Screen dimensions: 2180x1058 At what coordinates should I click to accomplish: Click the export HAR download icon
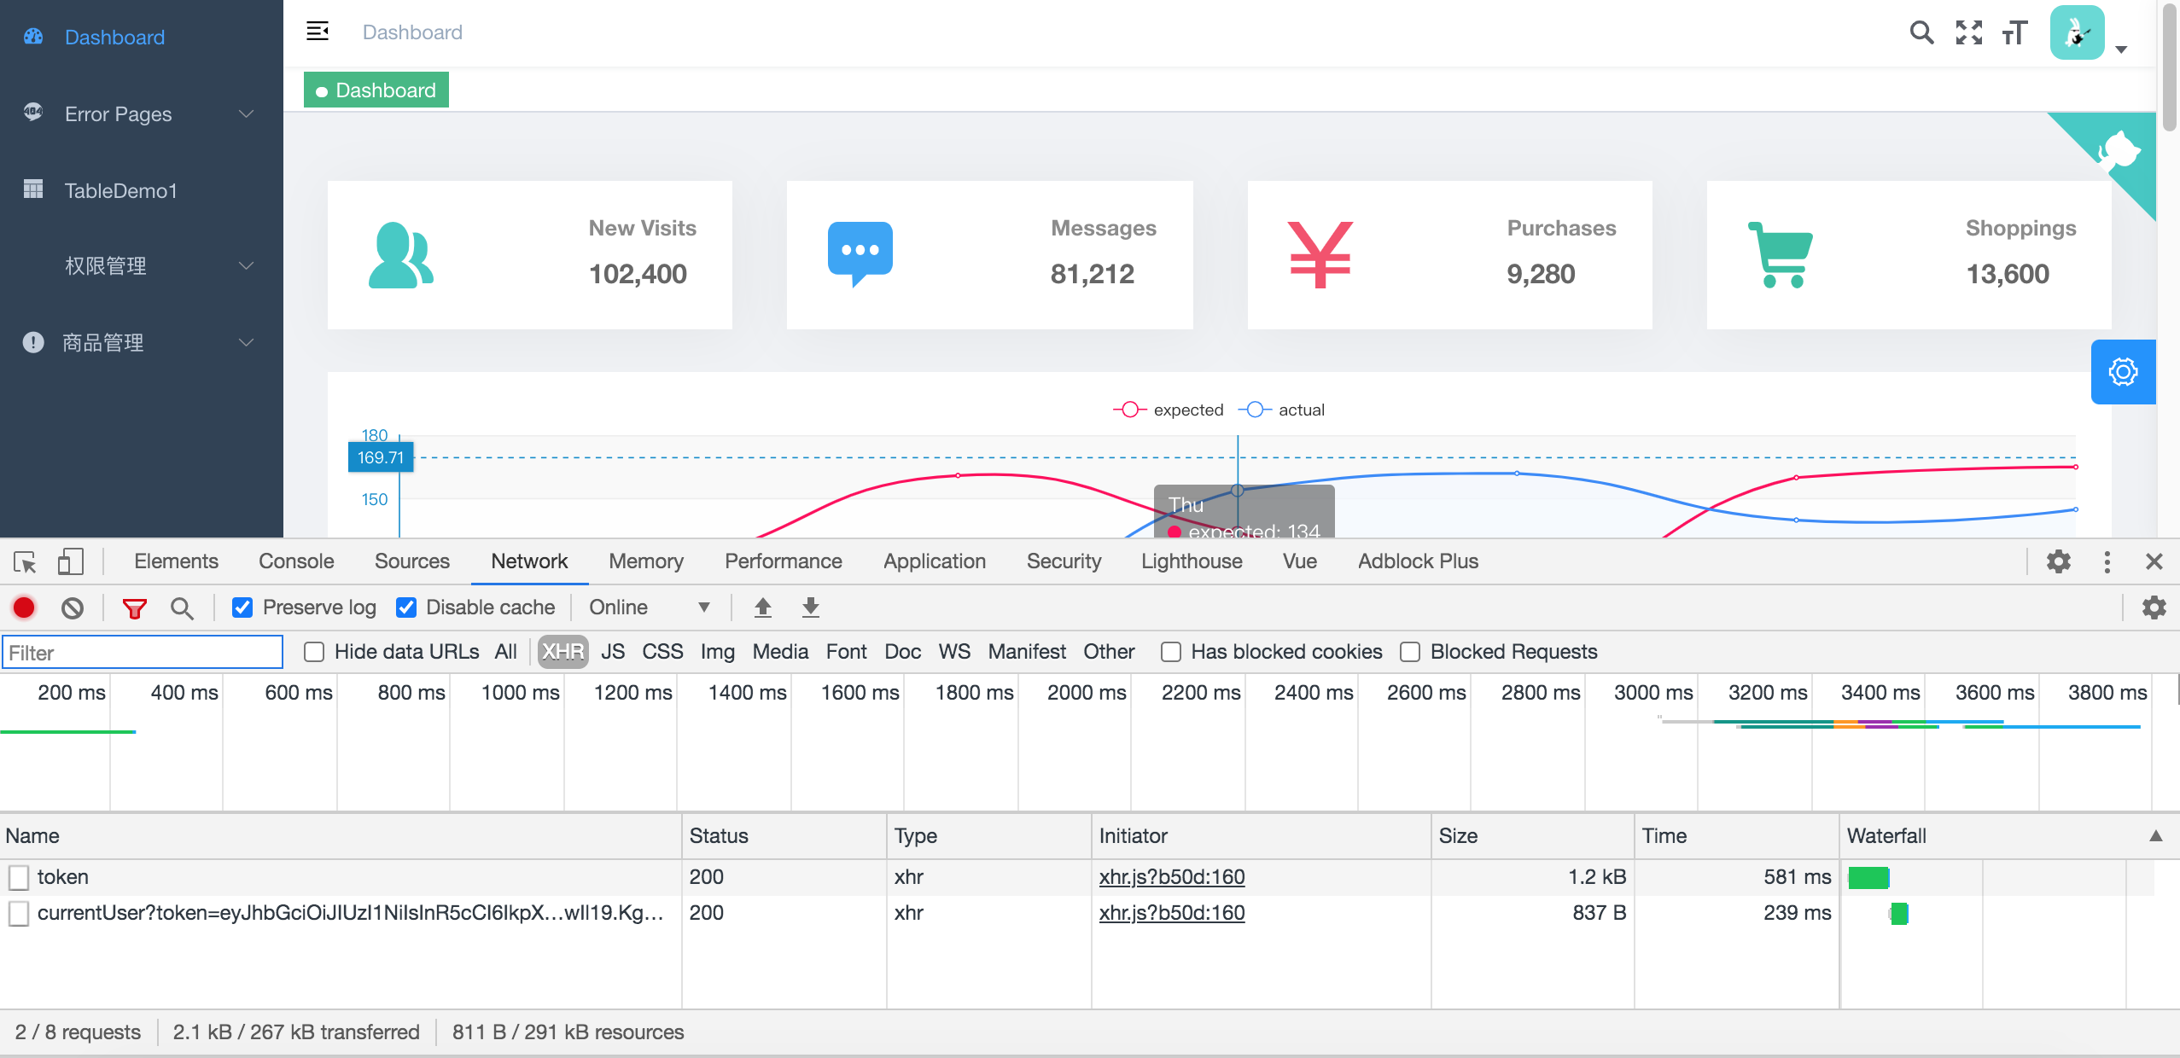point(811,607)
